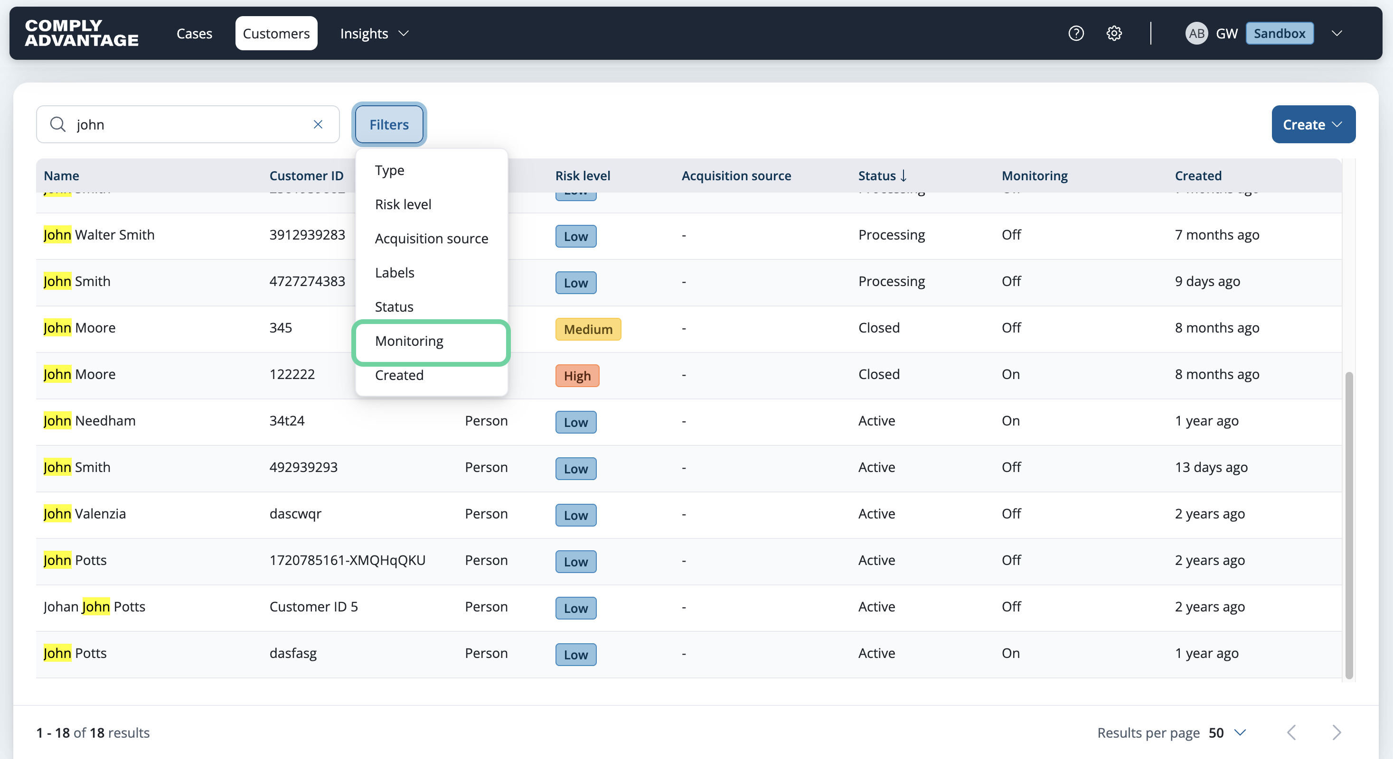This screenshot has width=1393, height=759.
Task: Click 'Customer ID 5' cell
Action: click(x=314, y=607)
